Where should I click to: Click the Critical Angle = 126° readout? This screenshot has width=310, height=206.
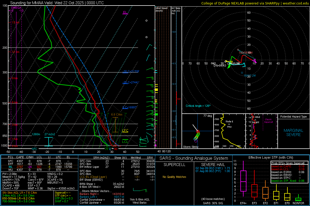tap(198, 106)
